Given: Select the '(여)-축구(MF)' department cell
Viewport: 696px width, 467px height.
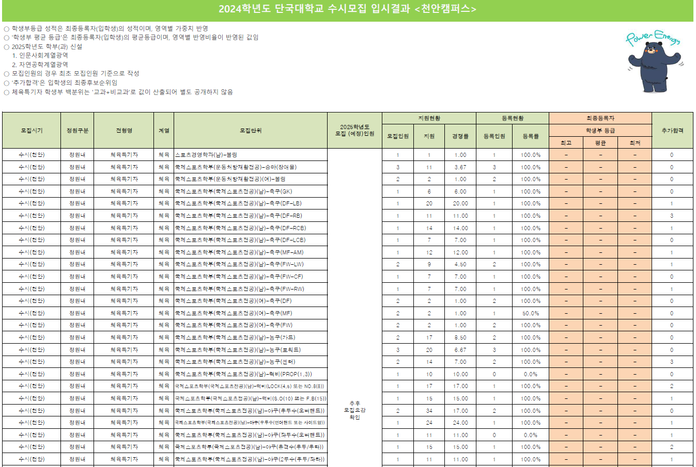Looking at the screenshot, I should click(251, 313).
